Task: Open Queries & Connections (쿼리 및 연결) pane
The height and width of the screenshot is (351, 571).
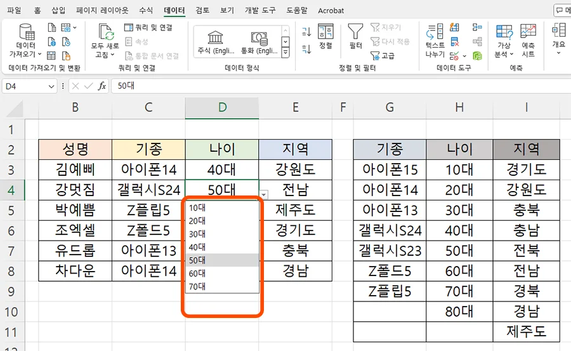Action: tap(148, 27)
